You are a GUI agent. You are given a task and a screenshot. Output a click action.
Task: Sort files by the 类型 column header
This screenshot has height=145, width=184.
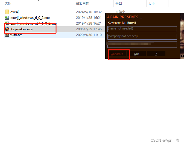(x=119, y=4)
